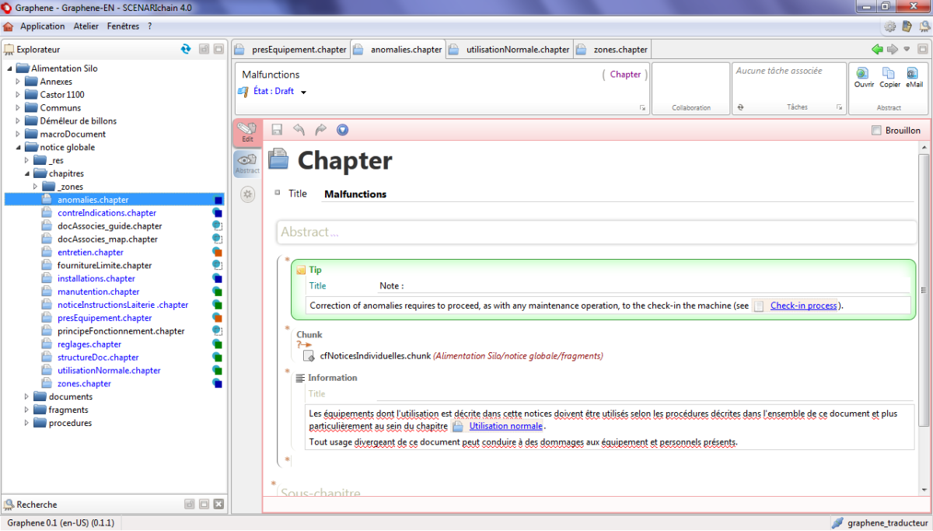Maximize the Recherche panel
This screenshot has height=531, width=933.
[x=204, y=505]
